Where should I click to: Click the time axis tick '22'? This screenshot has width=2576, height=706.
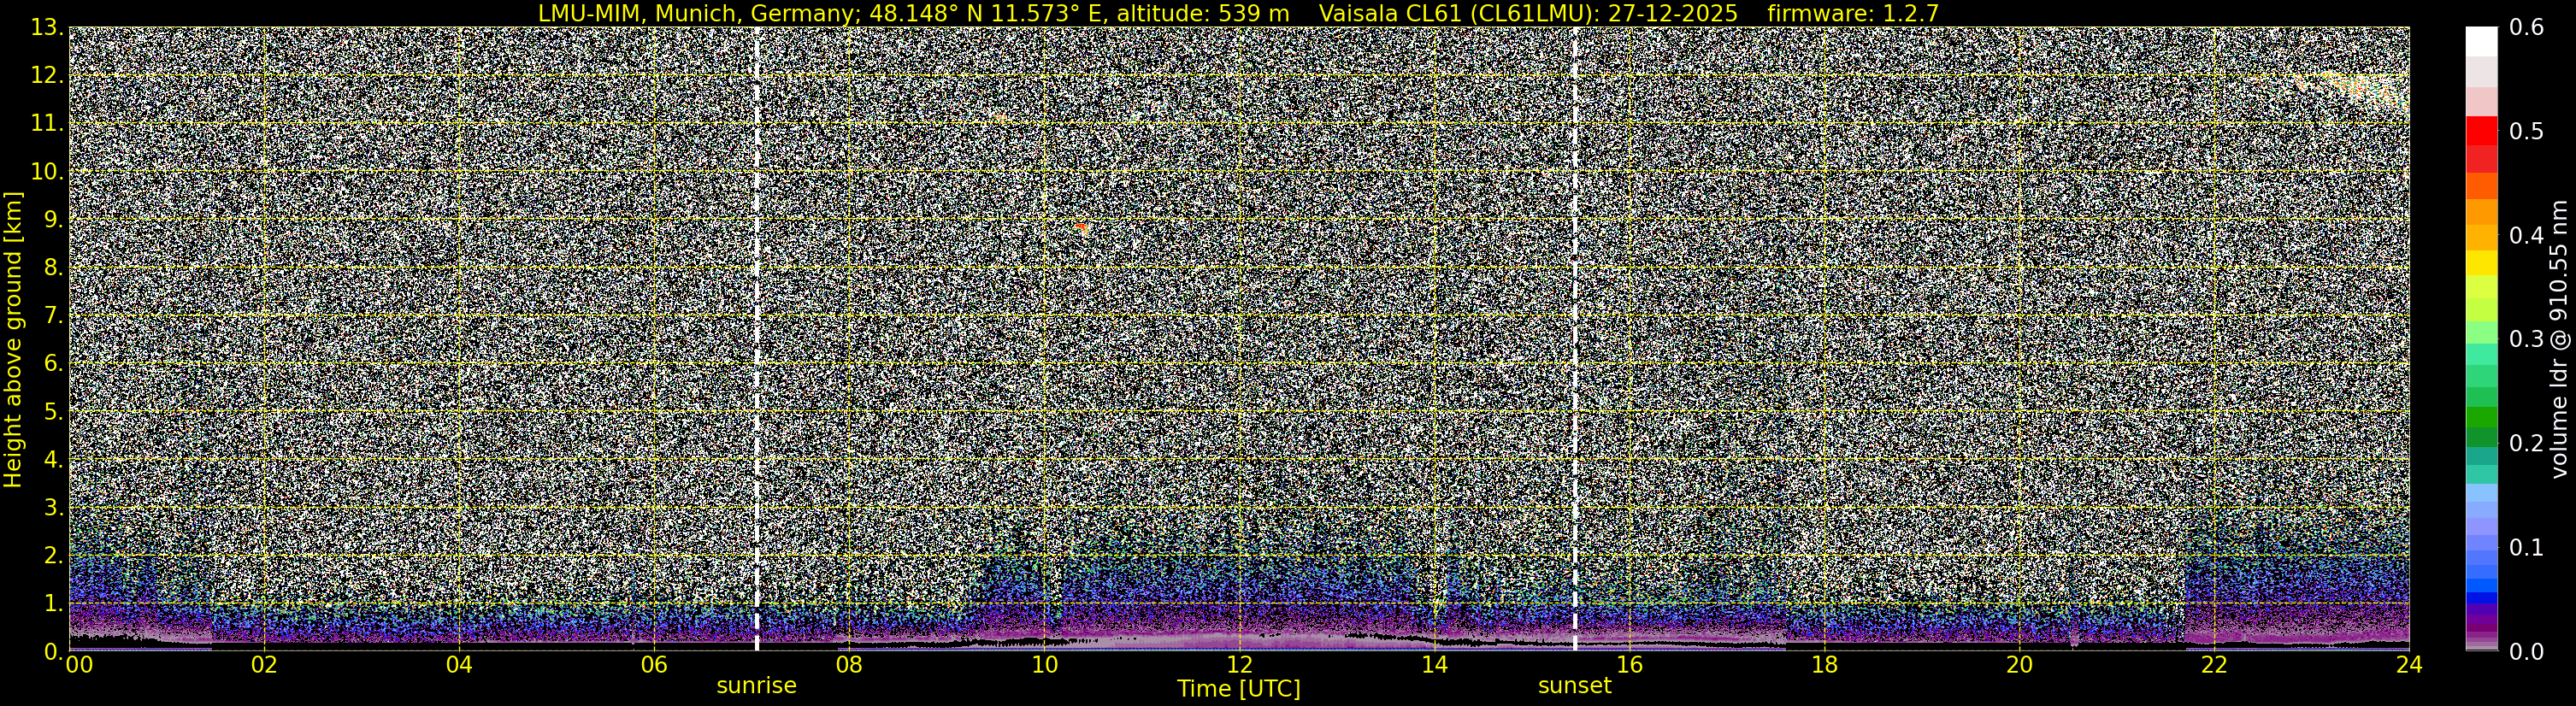(2214, 666)
